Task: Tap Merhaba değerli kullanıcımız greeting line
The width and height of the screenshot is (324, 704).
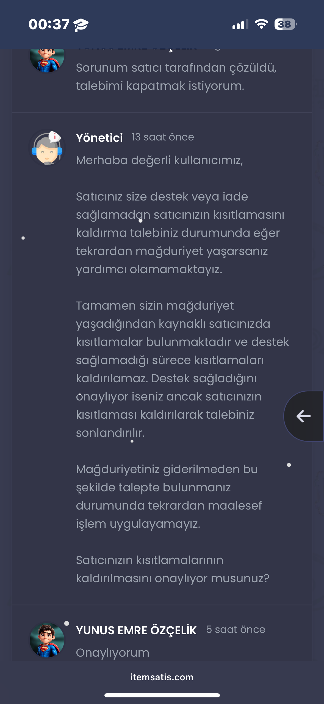Action: (160, 160)
